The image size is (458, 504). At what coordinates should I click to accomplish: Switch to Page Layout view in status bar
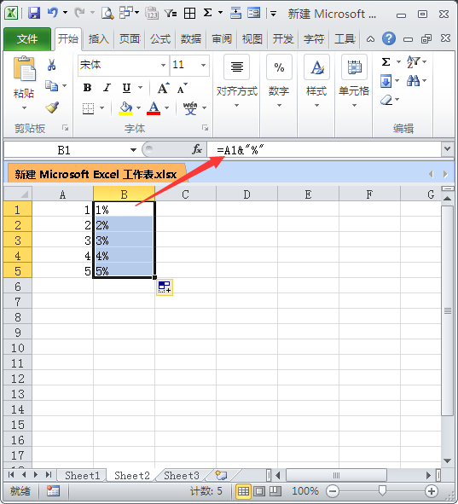259,491
